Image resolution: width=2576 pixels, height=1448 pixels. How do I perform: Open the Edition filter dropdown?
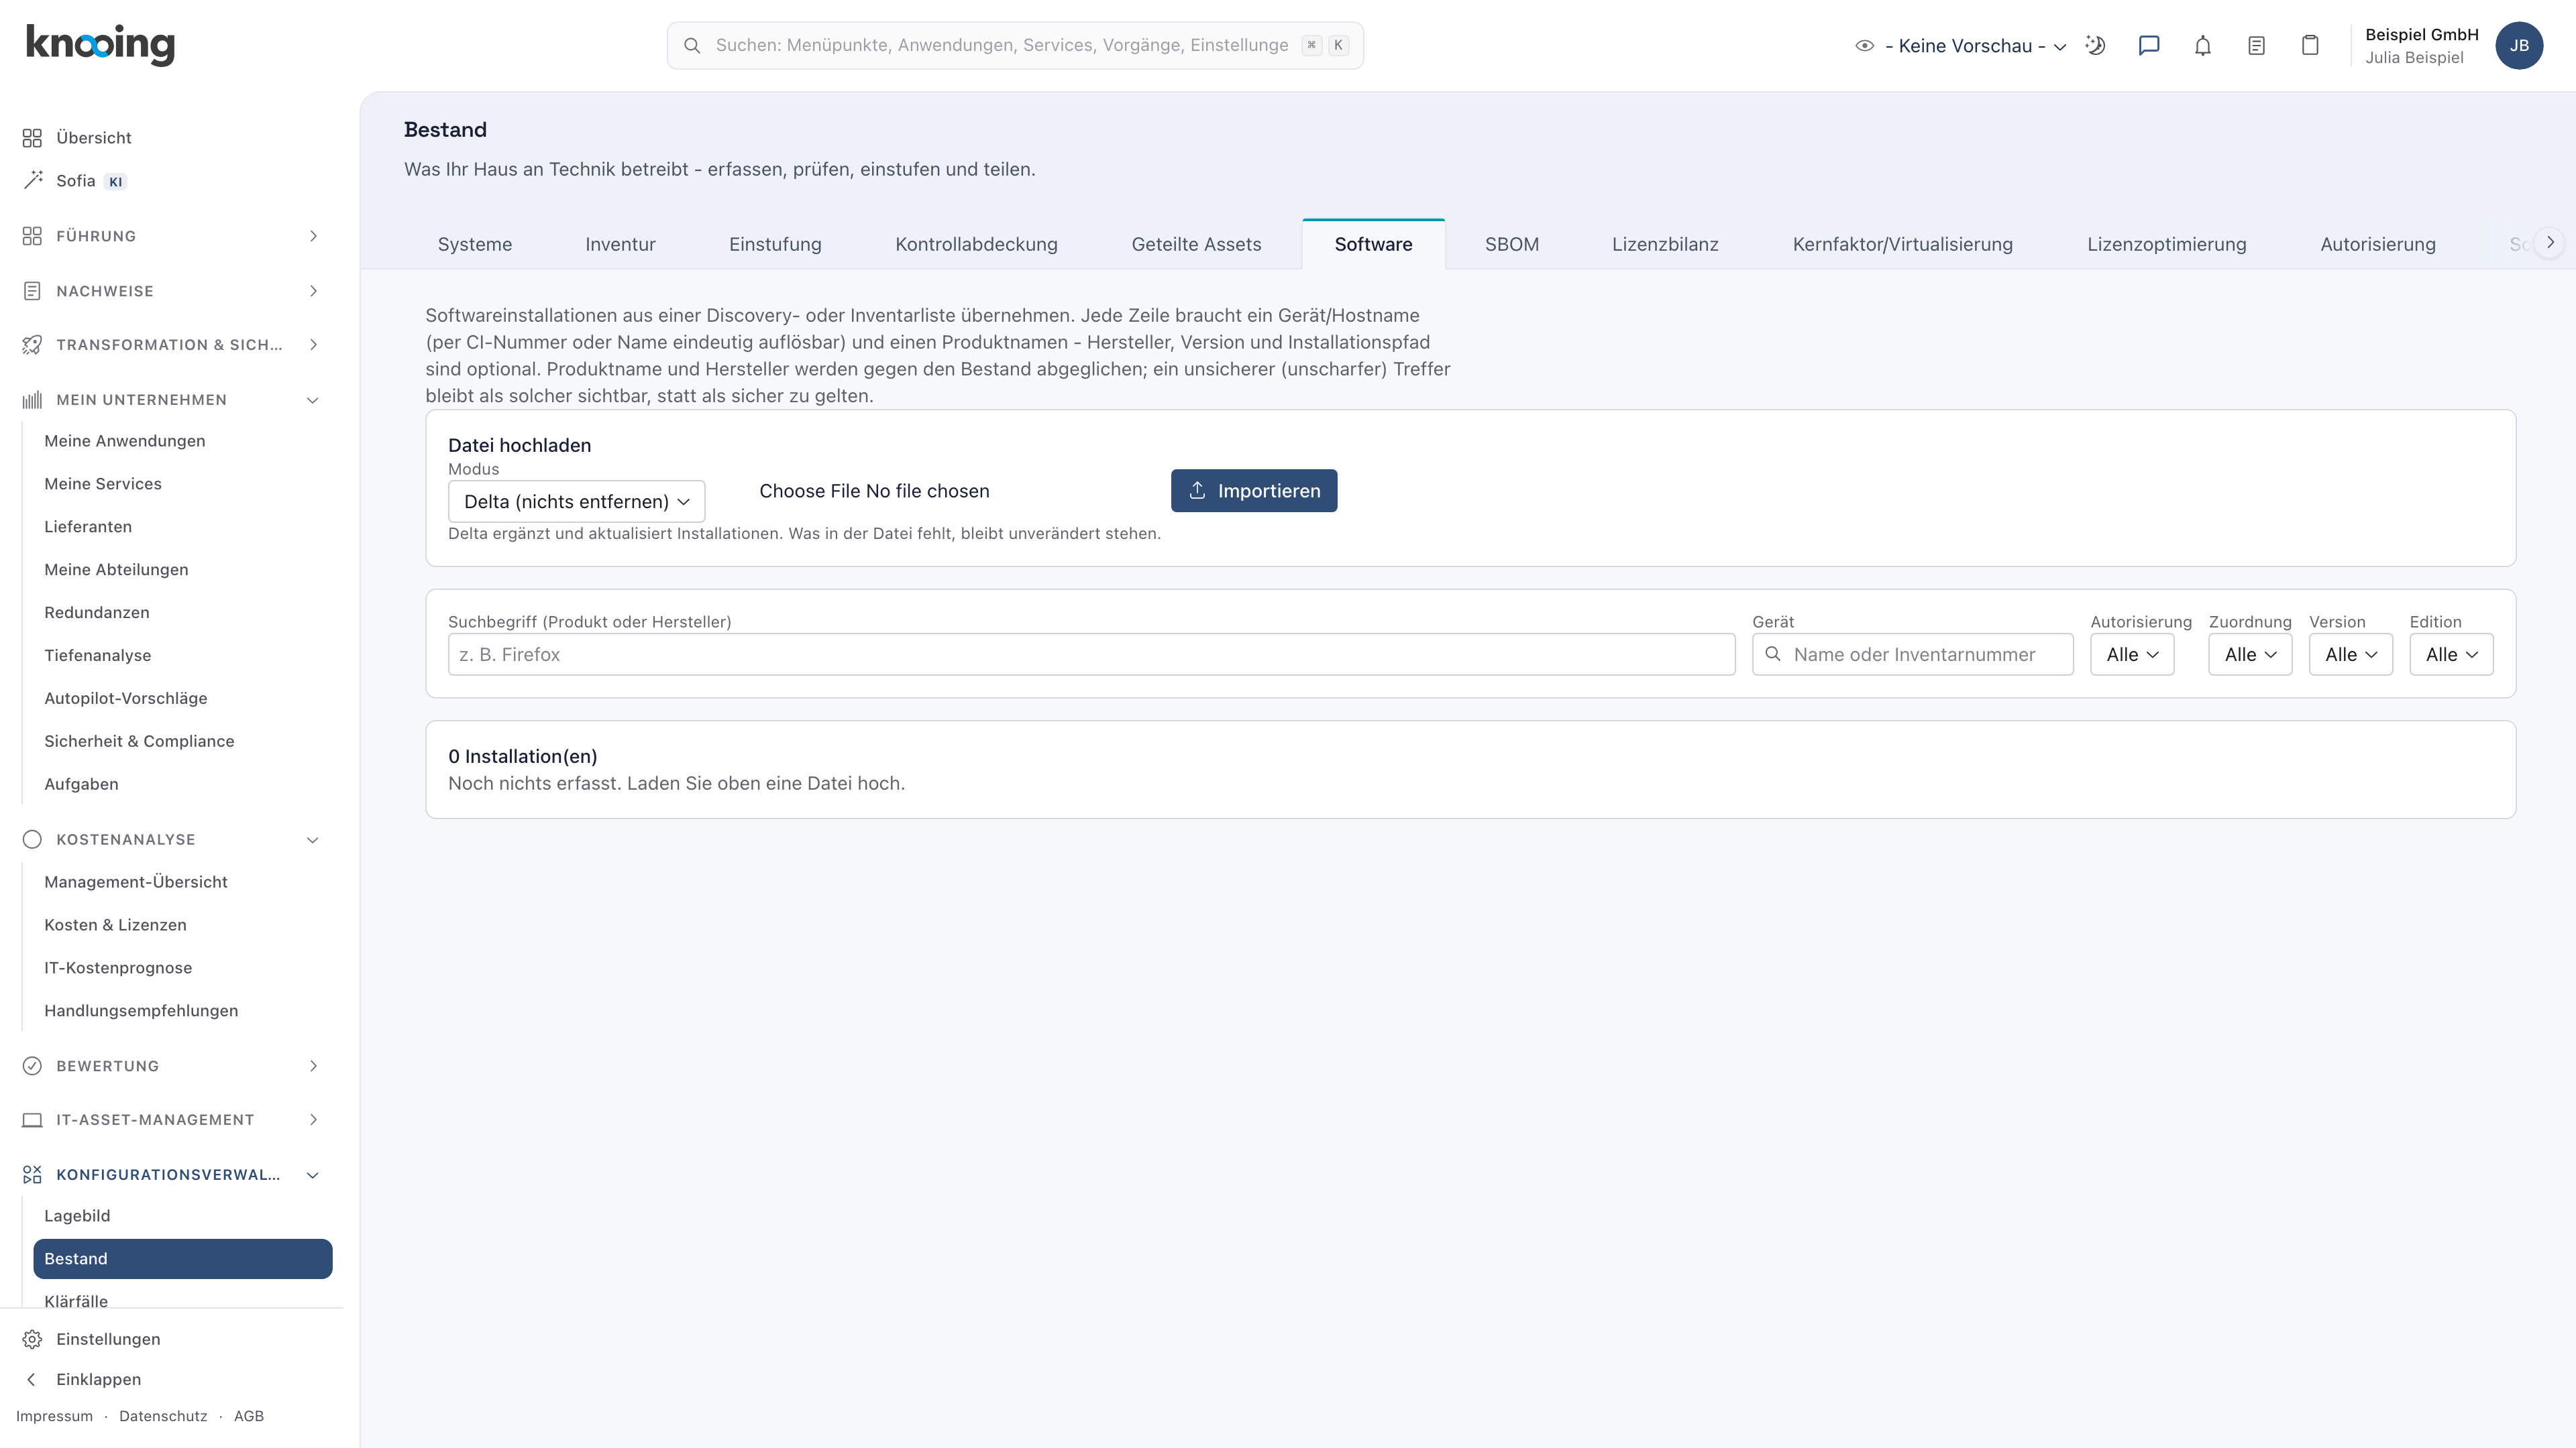coord(2451,654)
